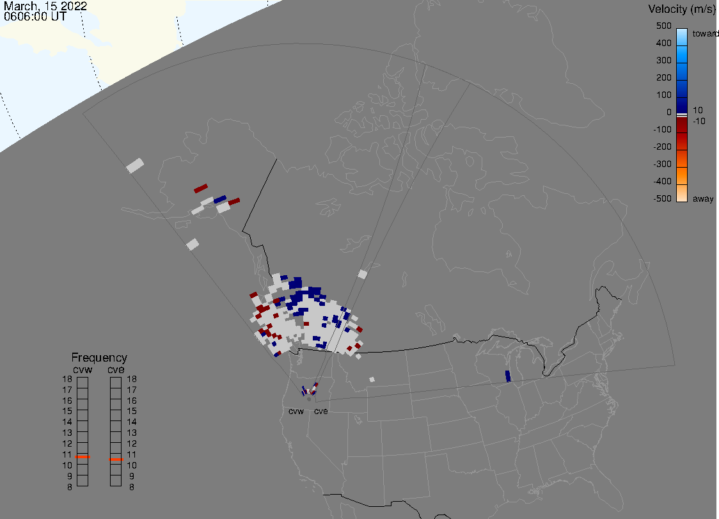Screen dimensions: 719x519
Task: Pick the bright orange colorbar segment near -350
Action: (x=682, y=175)
